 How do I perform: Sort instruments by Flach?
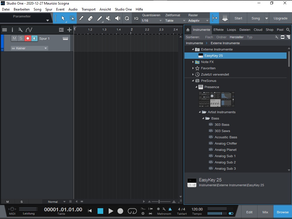[x=209, y=37]
